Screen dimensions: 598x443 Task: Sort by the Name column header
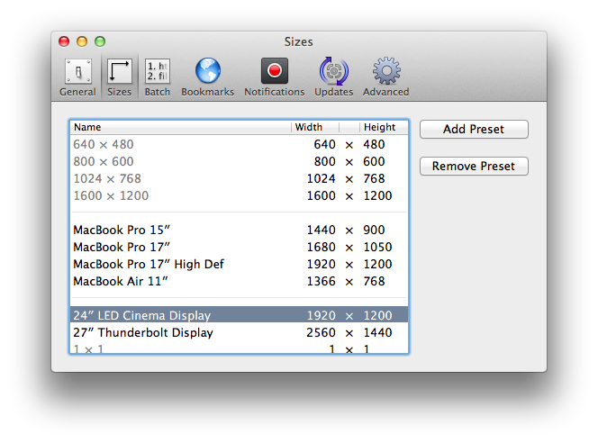[x=180, y=127]
